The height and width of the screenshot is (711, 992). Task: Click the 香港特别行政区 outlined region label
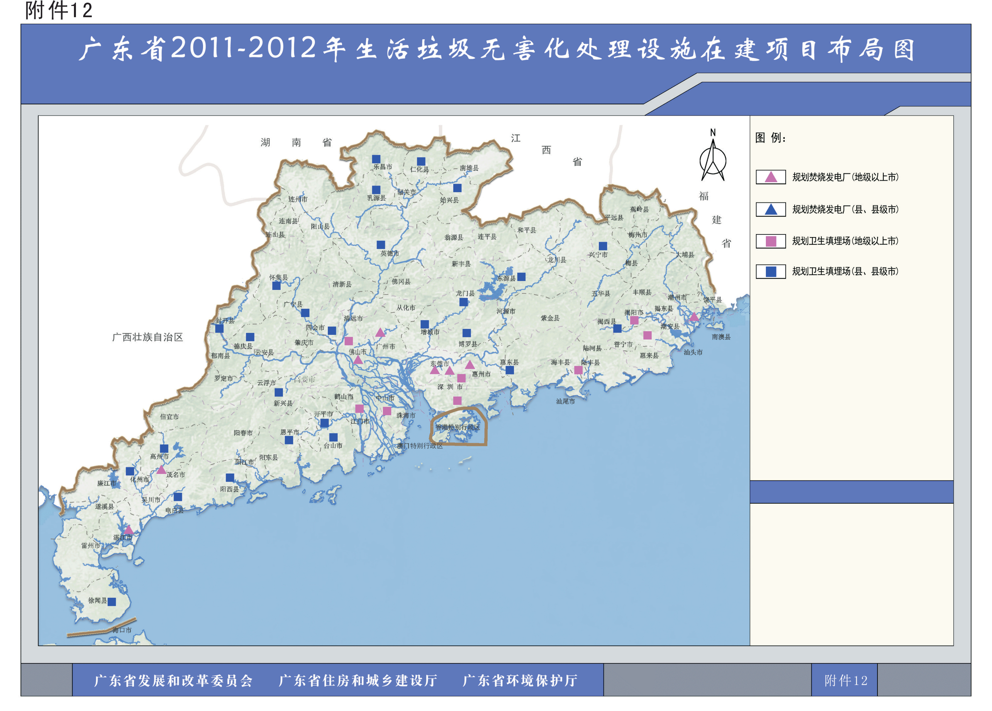coord(458,427)
